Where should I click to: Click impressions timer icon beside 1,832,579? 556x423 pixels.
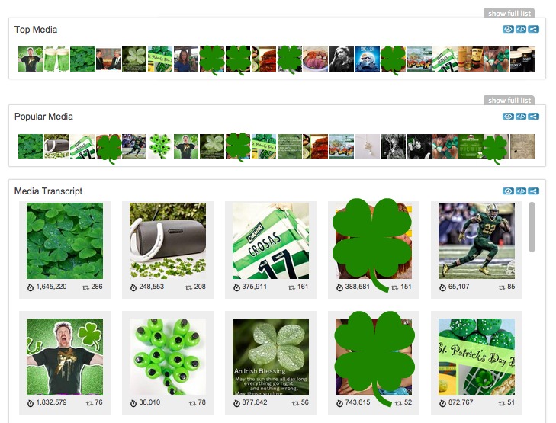point(31,403)
